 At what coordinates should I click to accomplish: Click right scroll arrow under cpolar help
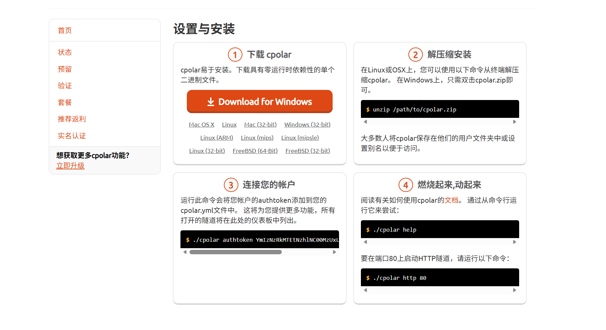(x=514, y=242)
